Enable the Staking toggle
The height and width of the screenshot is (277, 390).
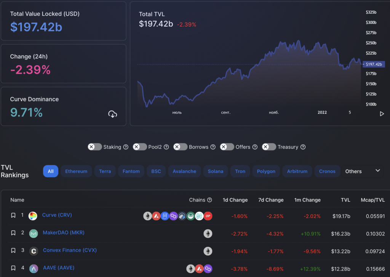pos(94,147)
